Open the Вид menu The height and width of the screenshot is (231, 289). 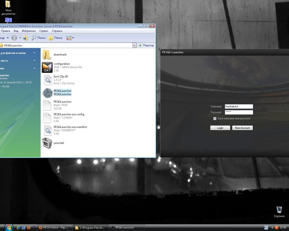(x=16, y=31)
